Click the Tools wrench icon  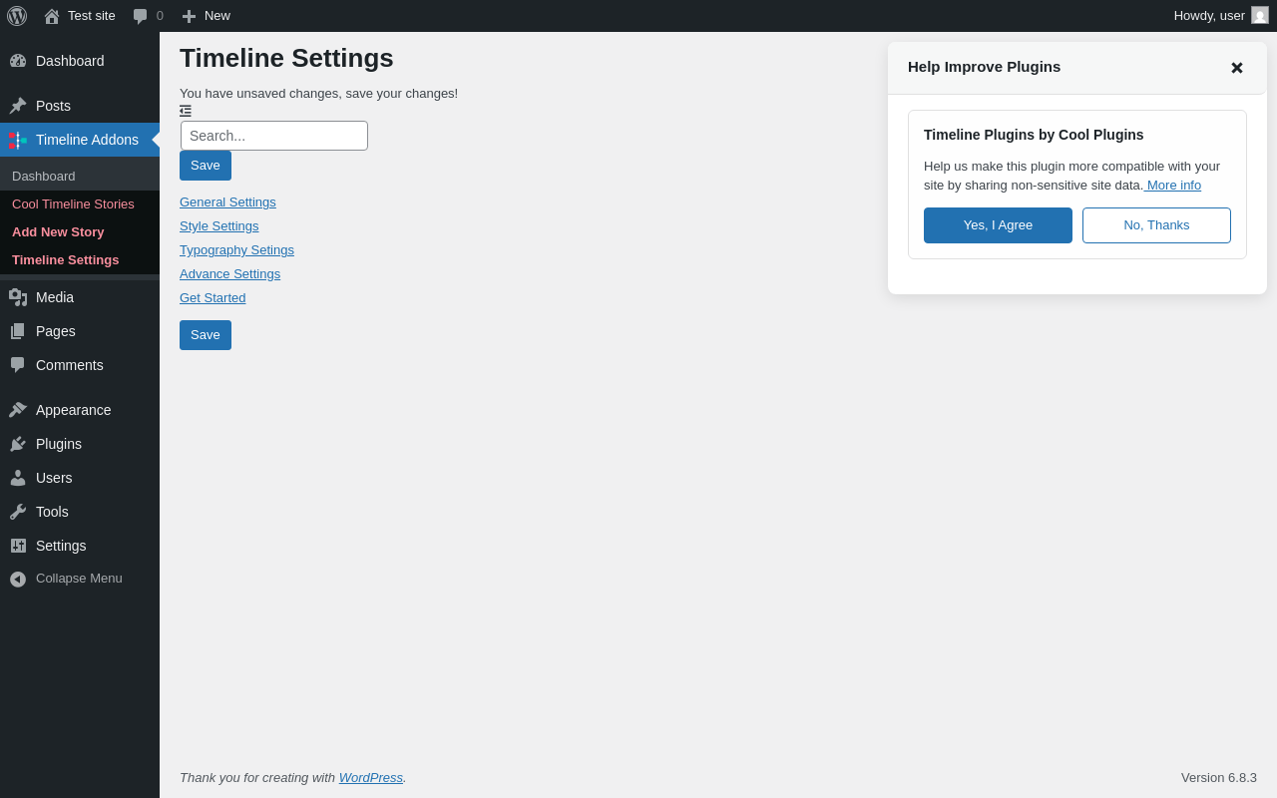coord(18,512)
